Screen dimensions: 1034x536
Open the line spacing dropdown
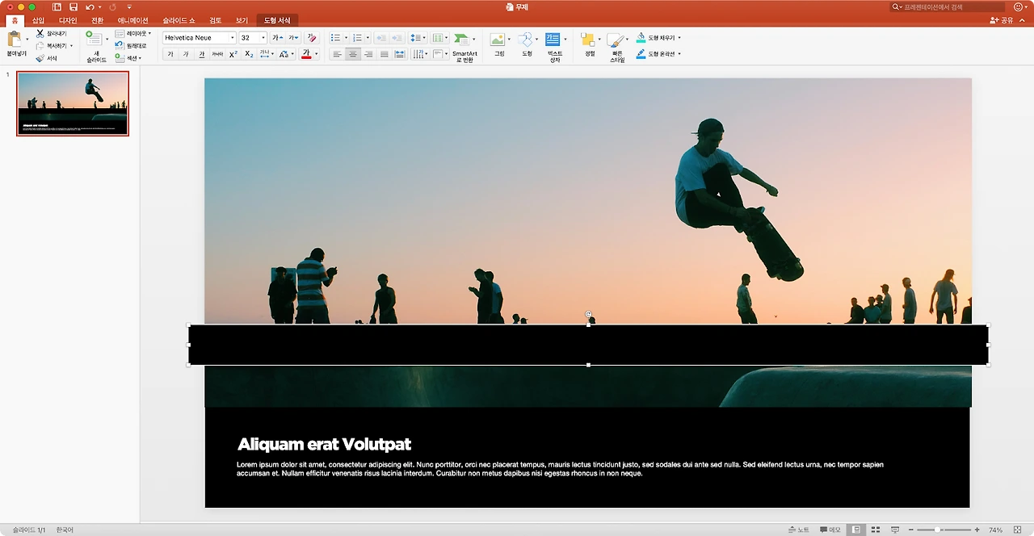click(418, 38)
